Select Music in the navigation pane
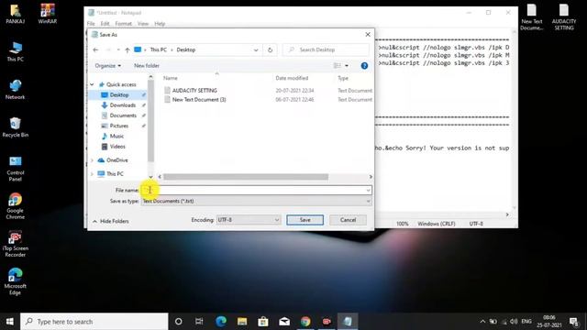This screenshot has width=587, height=330. point(116,137)
